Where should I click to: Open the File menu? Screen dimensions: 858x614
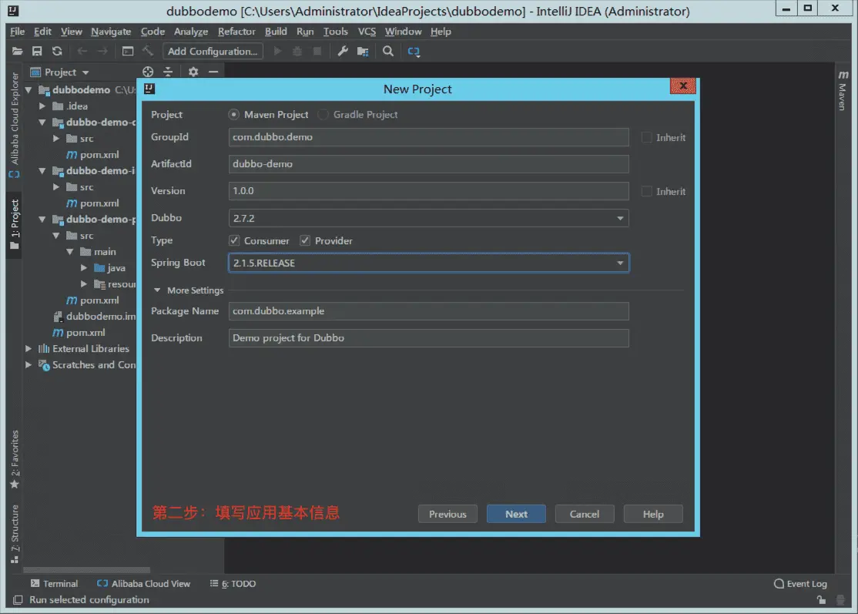coord(17,32)
